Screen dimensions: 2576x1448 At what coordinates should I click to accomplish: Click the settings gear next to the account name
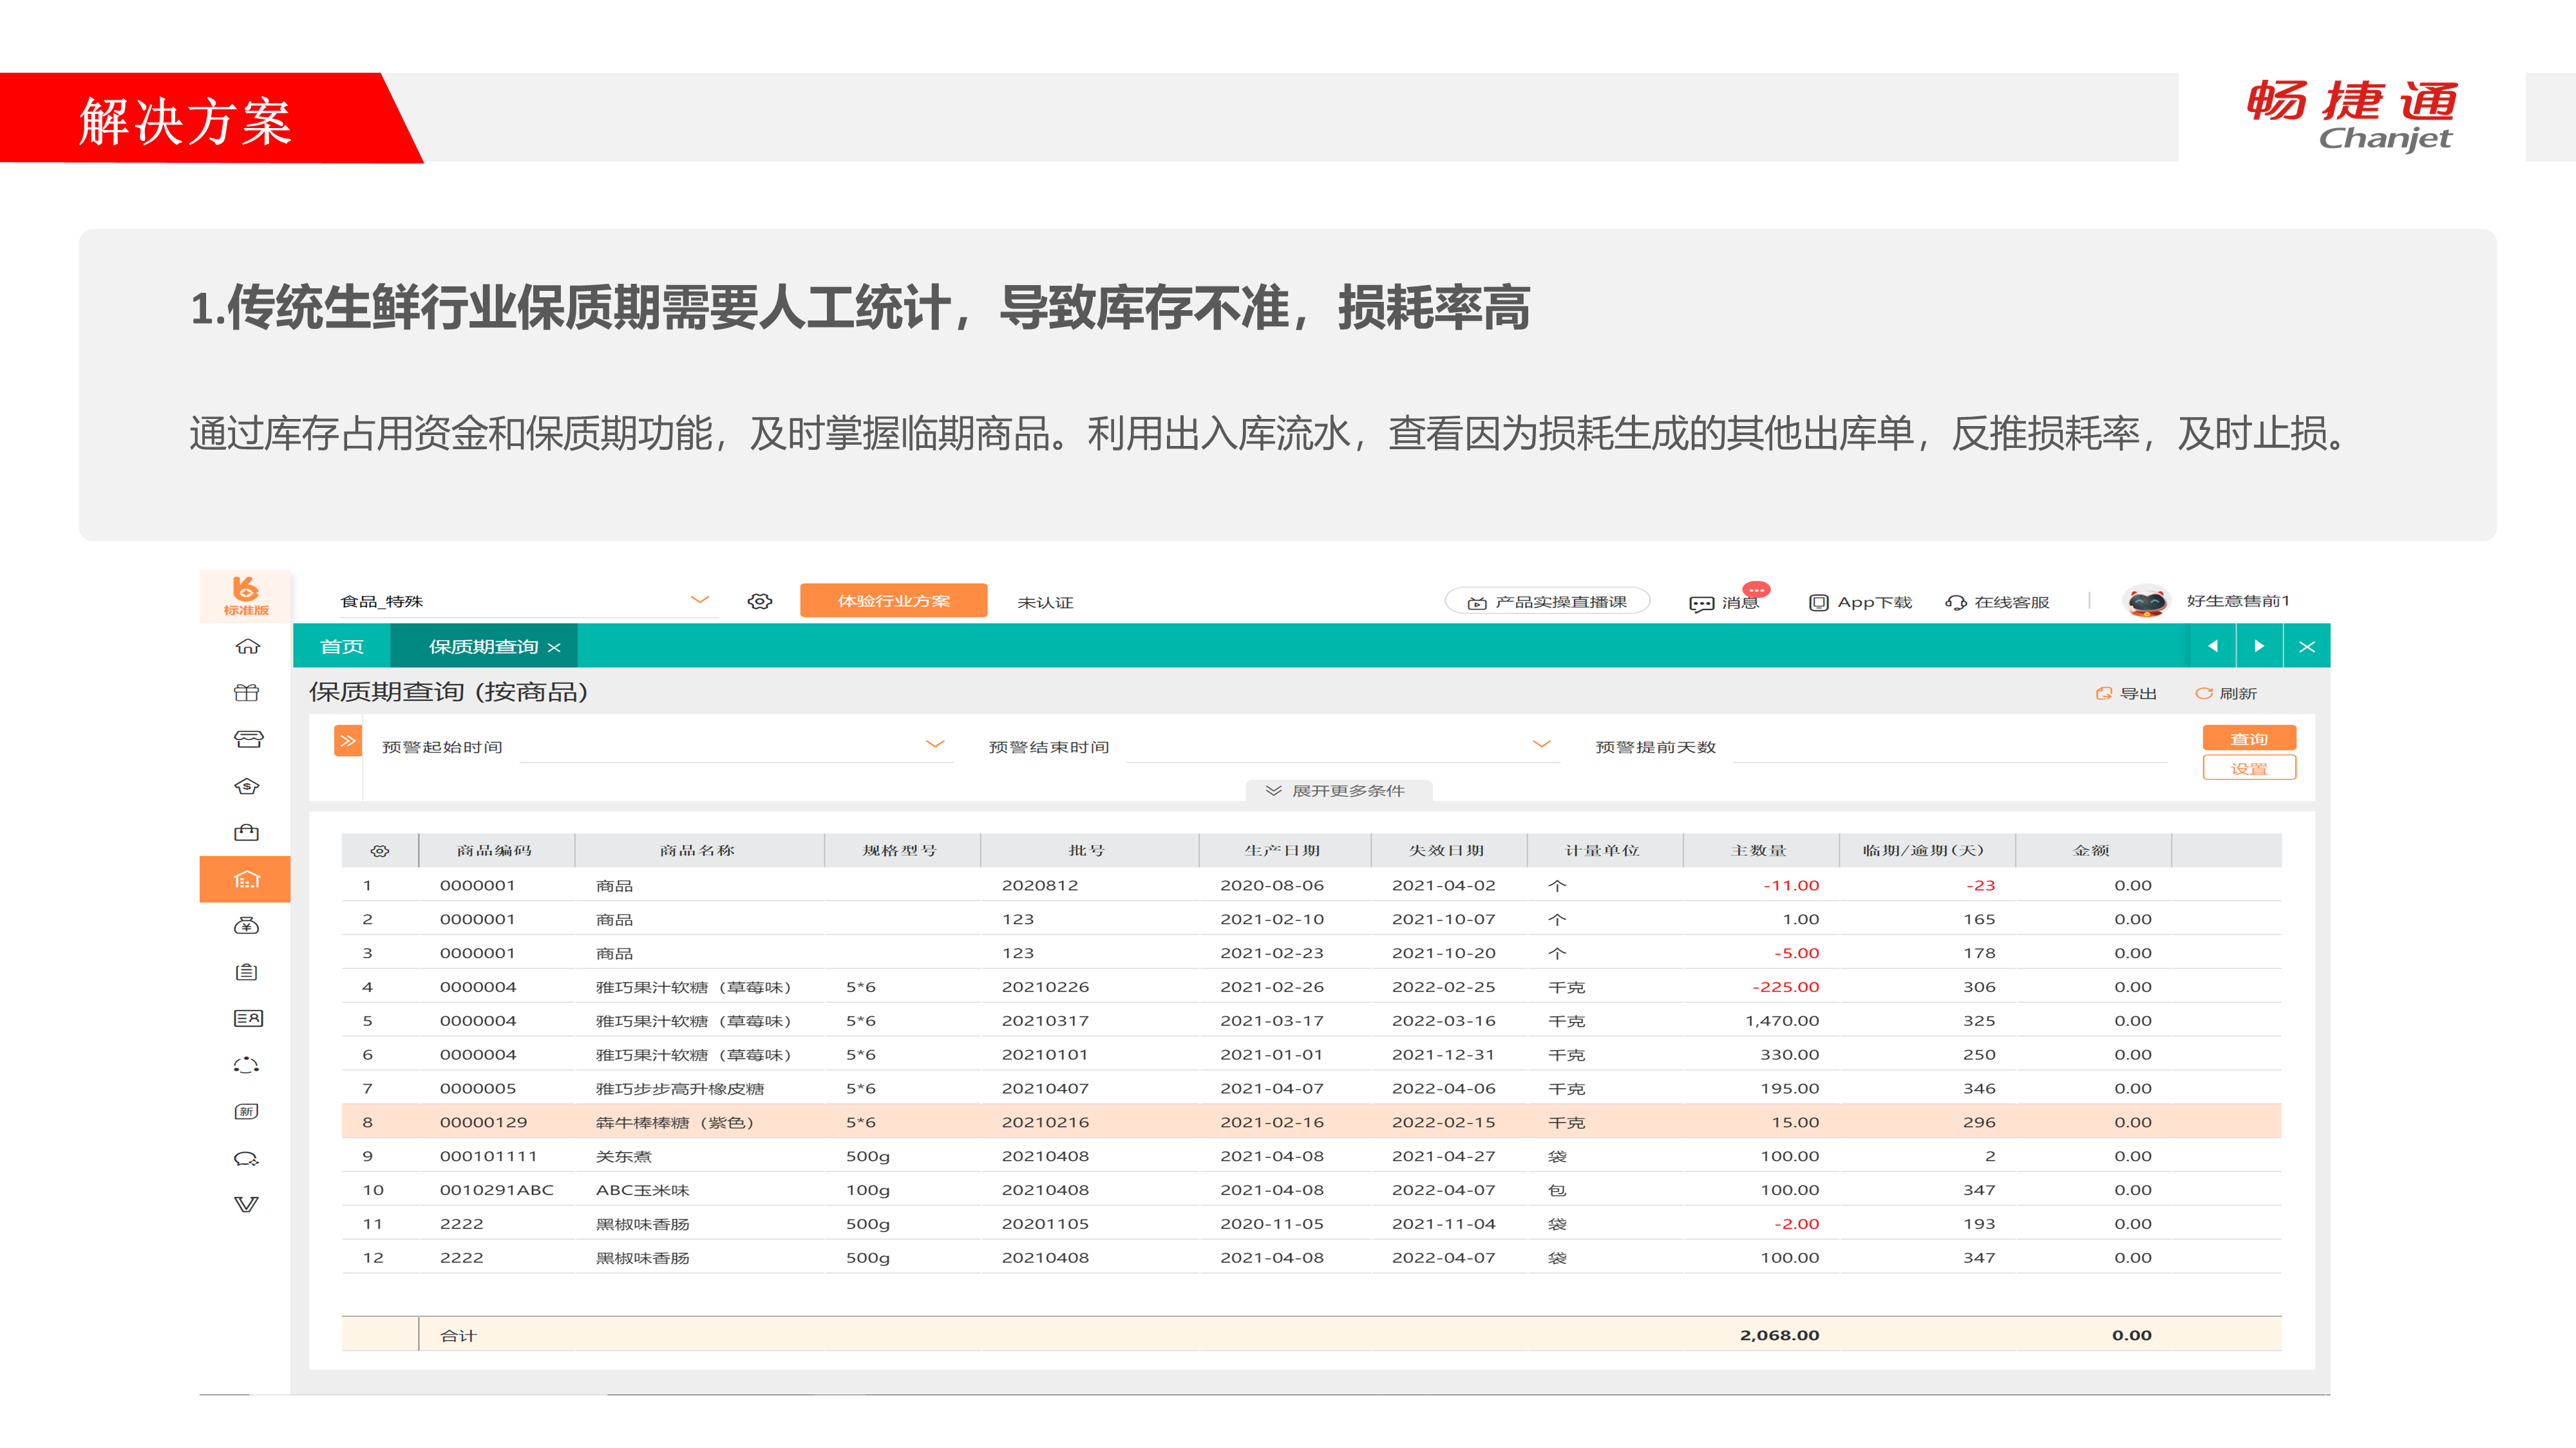(760, 600)
